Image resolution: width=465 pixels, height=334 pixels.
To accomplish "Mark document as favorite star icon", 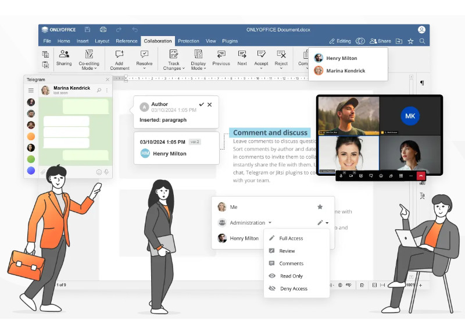I will [410, 41].
